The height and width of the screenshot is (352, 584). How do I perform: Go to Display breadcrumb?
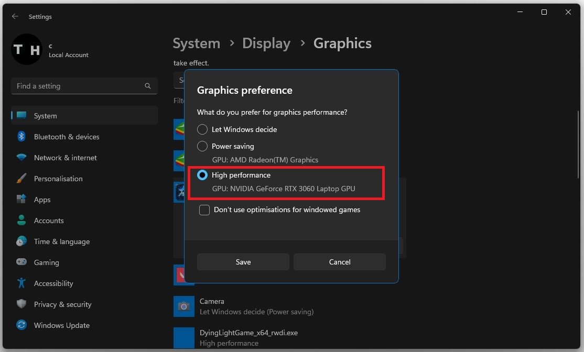(x=266, y=43)
